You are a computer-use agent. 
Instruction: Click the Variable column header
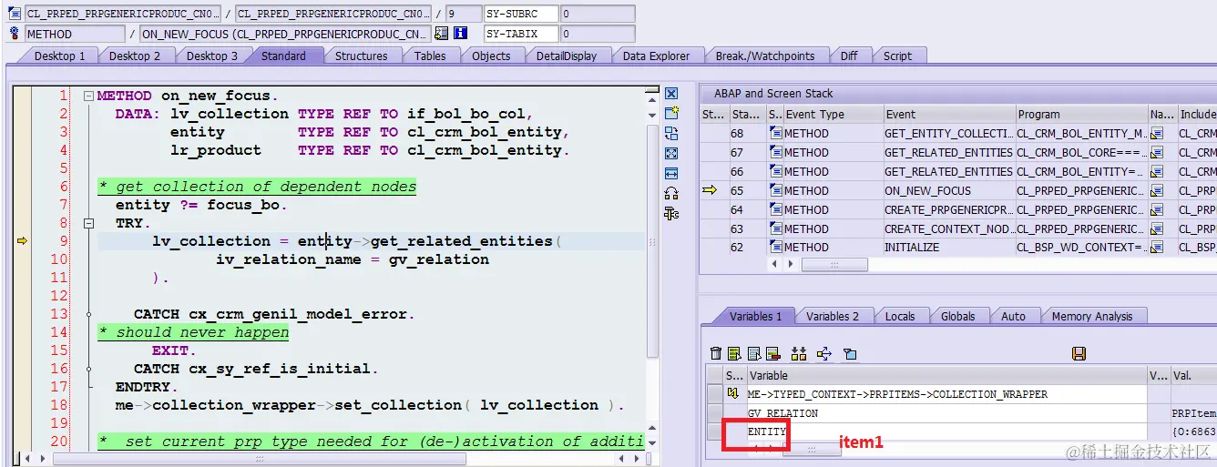point(946,375)
